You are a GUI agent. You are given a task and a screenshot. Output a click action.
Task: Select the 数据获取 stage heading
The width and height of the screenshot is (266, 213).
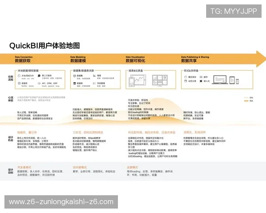pyautogui.click(x=23, y=61)
